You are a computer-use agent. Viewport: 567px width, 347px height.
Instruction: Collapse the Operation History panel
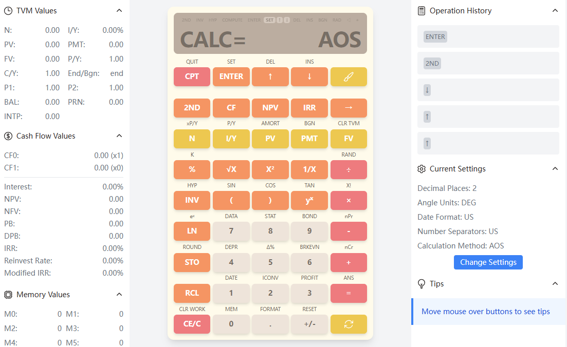555,10
